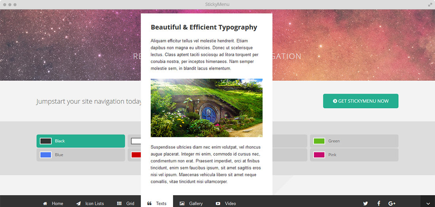435x207 pixels.
Task: Open the Twitter social link
Action: tap(365, 203)
